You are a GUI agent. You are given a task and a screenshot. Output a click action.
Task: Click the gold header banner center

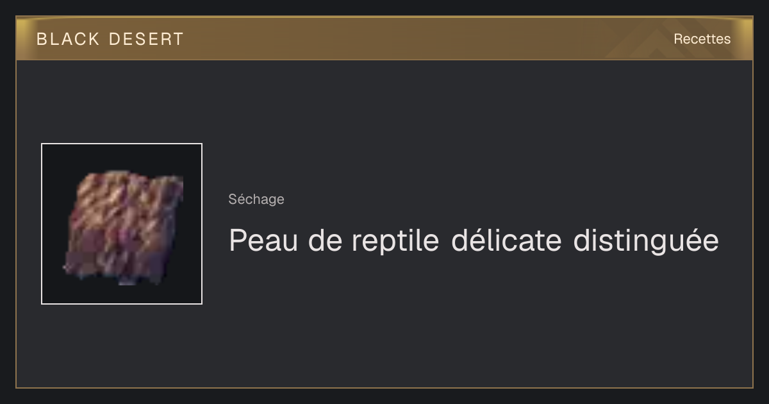click(384, 38)
